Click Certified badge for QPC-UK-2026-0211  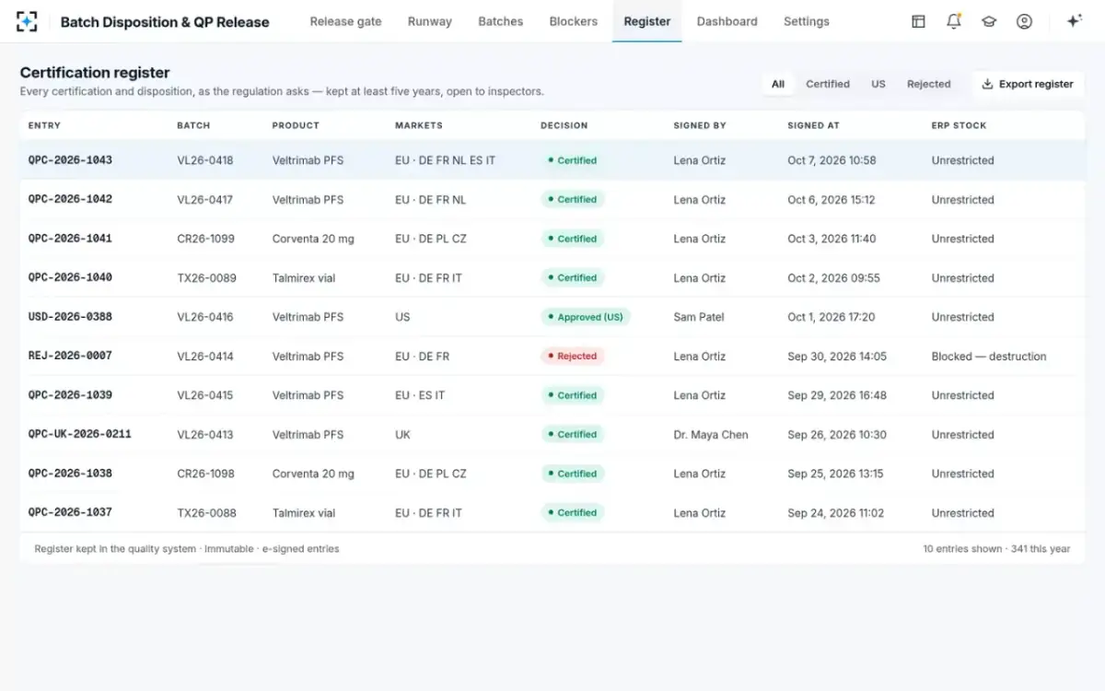pos(572,435)
